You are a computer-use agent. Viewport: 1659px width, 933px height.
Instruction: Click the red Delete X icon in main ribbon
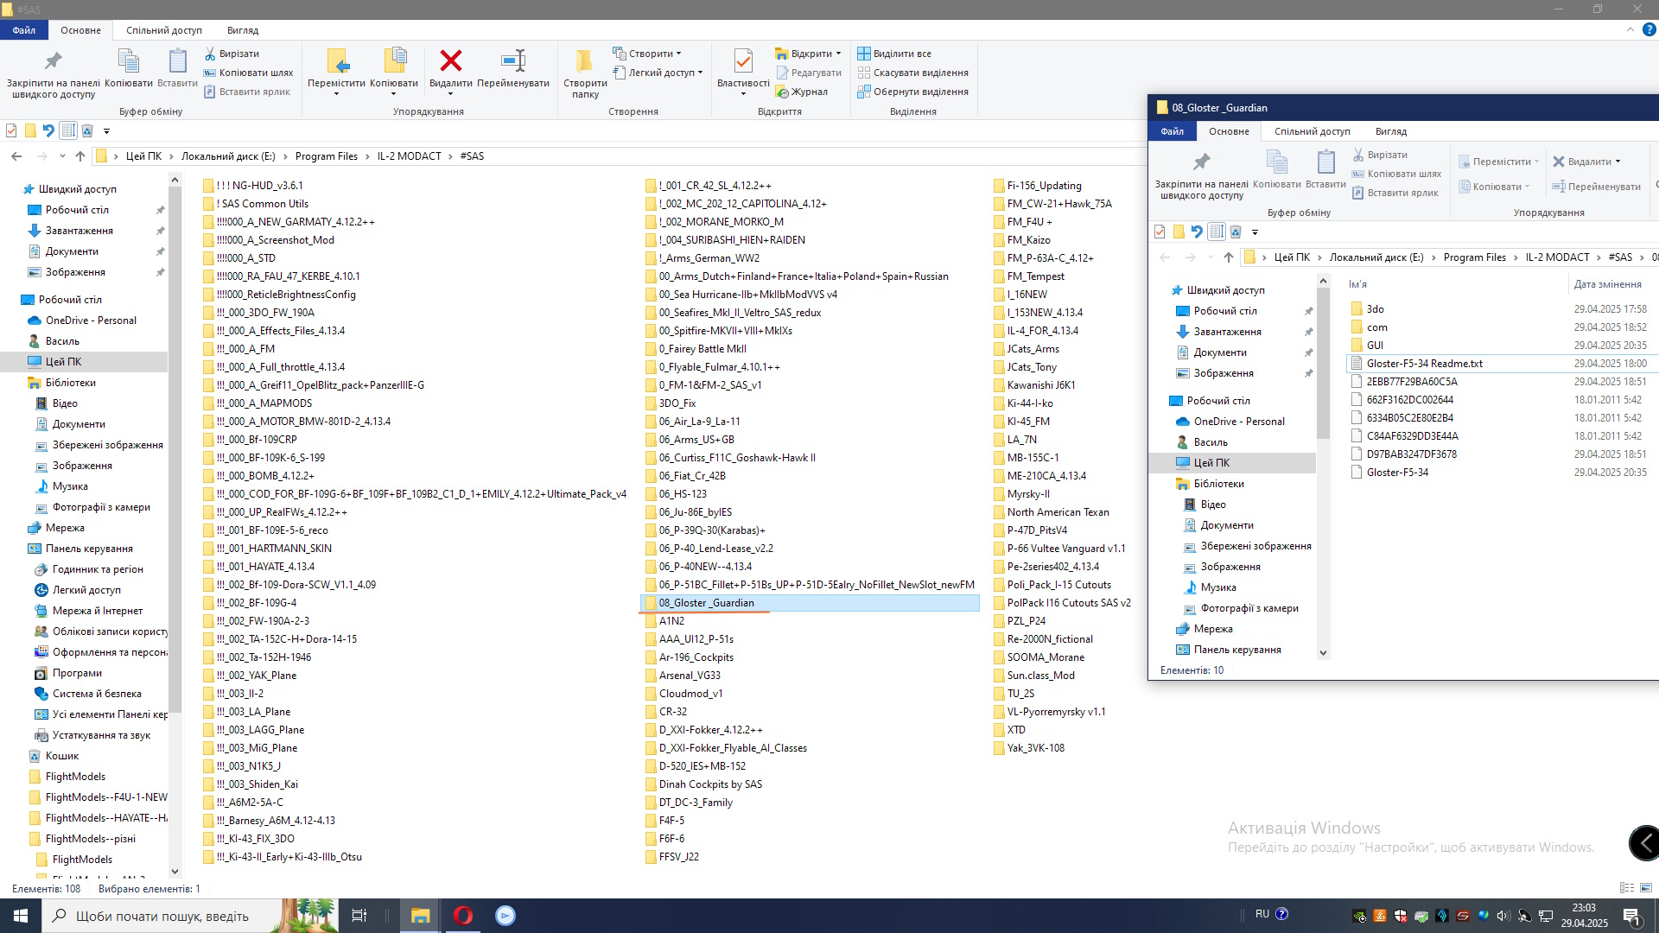[450, 61]
